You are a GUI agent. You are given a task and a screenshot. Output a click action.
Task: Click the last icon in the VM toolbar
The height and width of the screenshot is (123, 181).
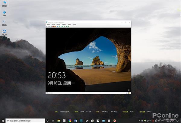coord(68,27)
